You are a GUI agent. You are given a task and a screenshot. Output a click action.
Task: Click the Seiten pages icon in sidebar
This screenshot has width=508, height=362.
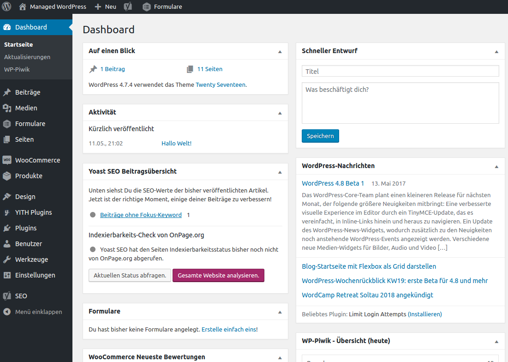[7, 139]
